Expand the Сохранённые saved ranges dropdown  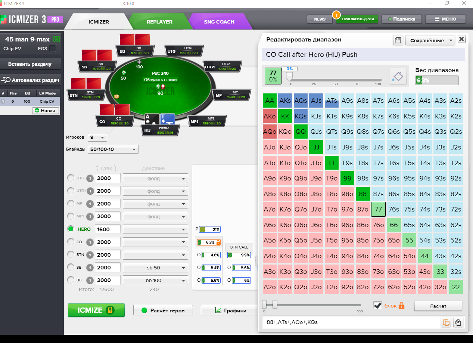coord(430,40)
